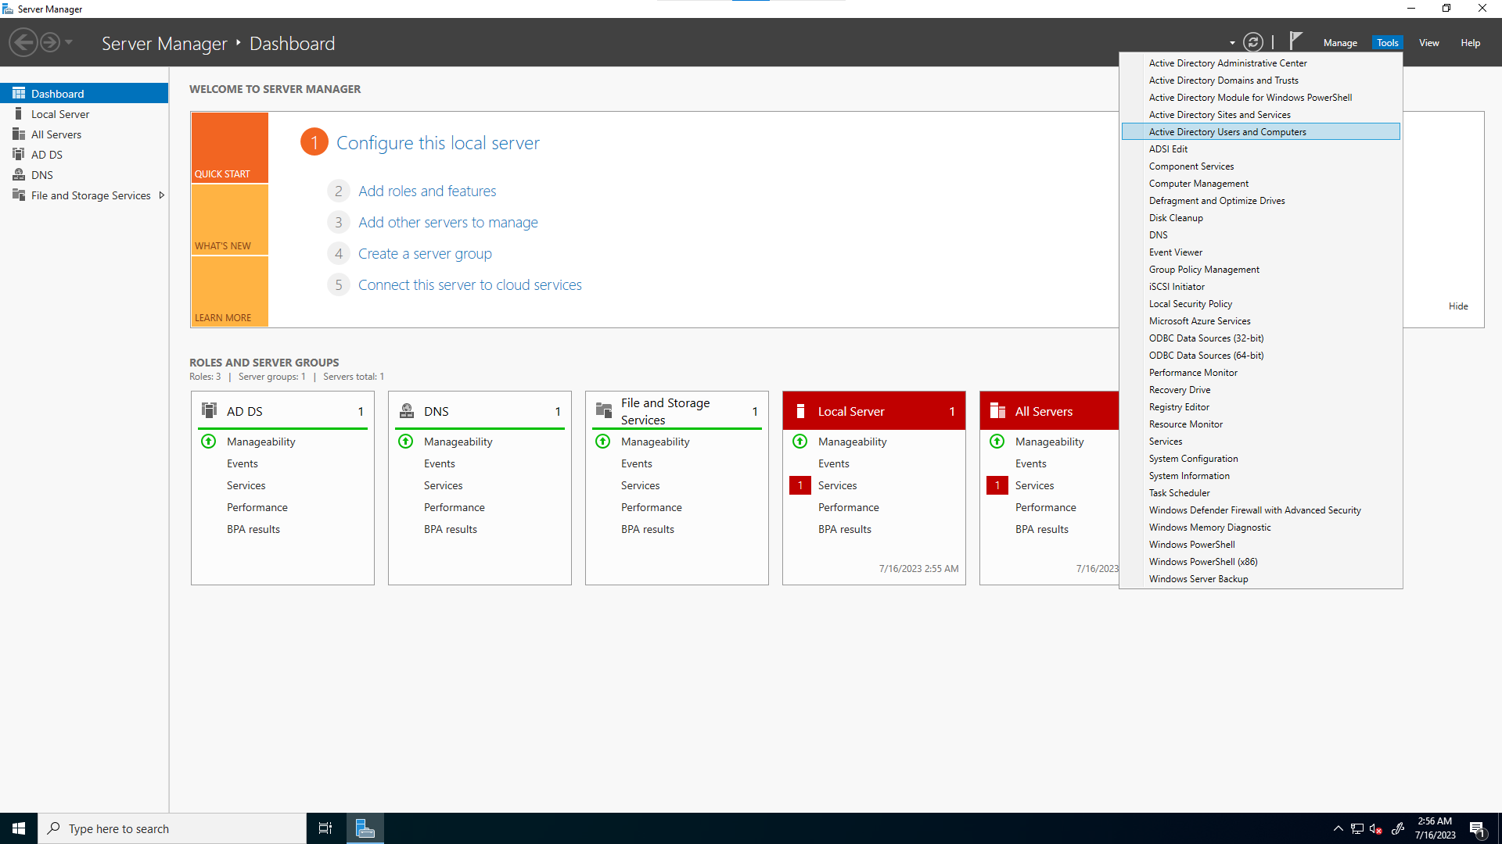Click the Learn More tile

[230, 291]
